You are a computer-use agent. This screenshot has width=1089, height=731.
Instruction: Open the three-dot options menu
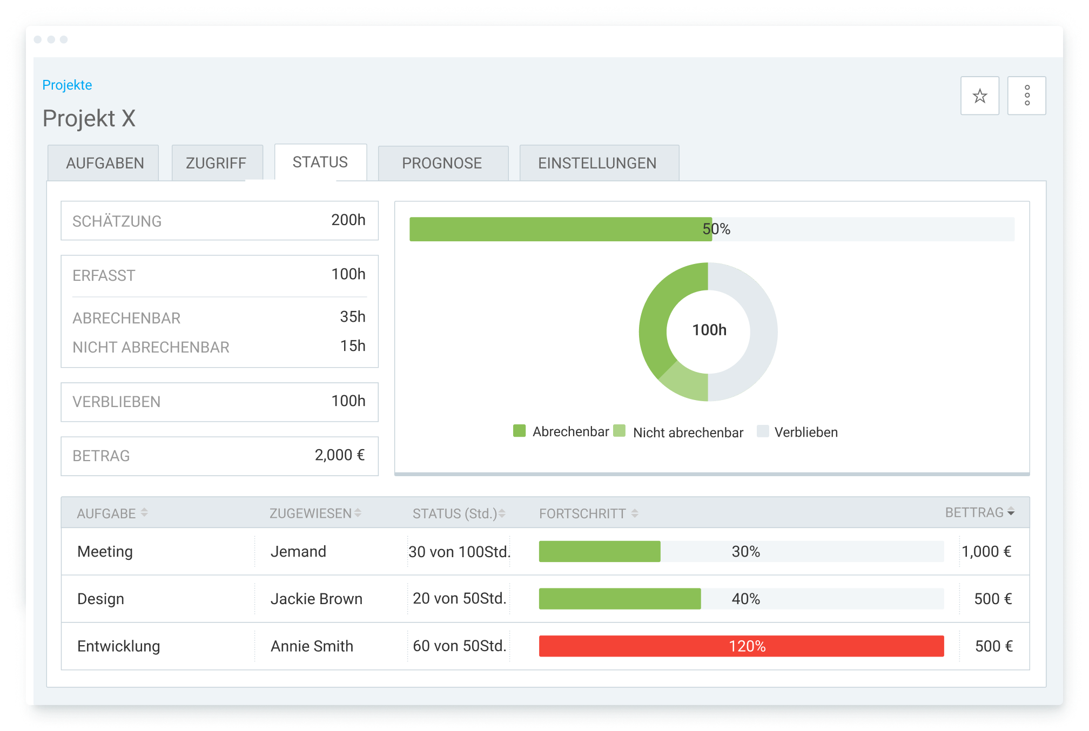1026,96
